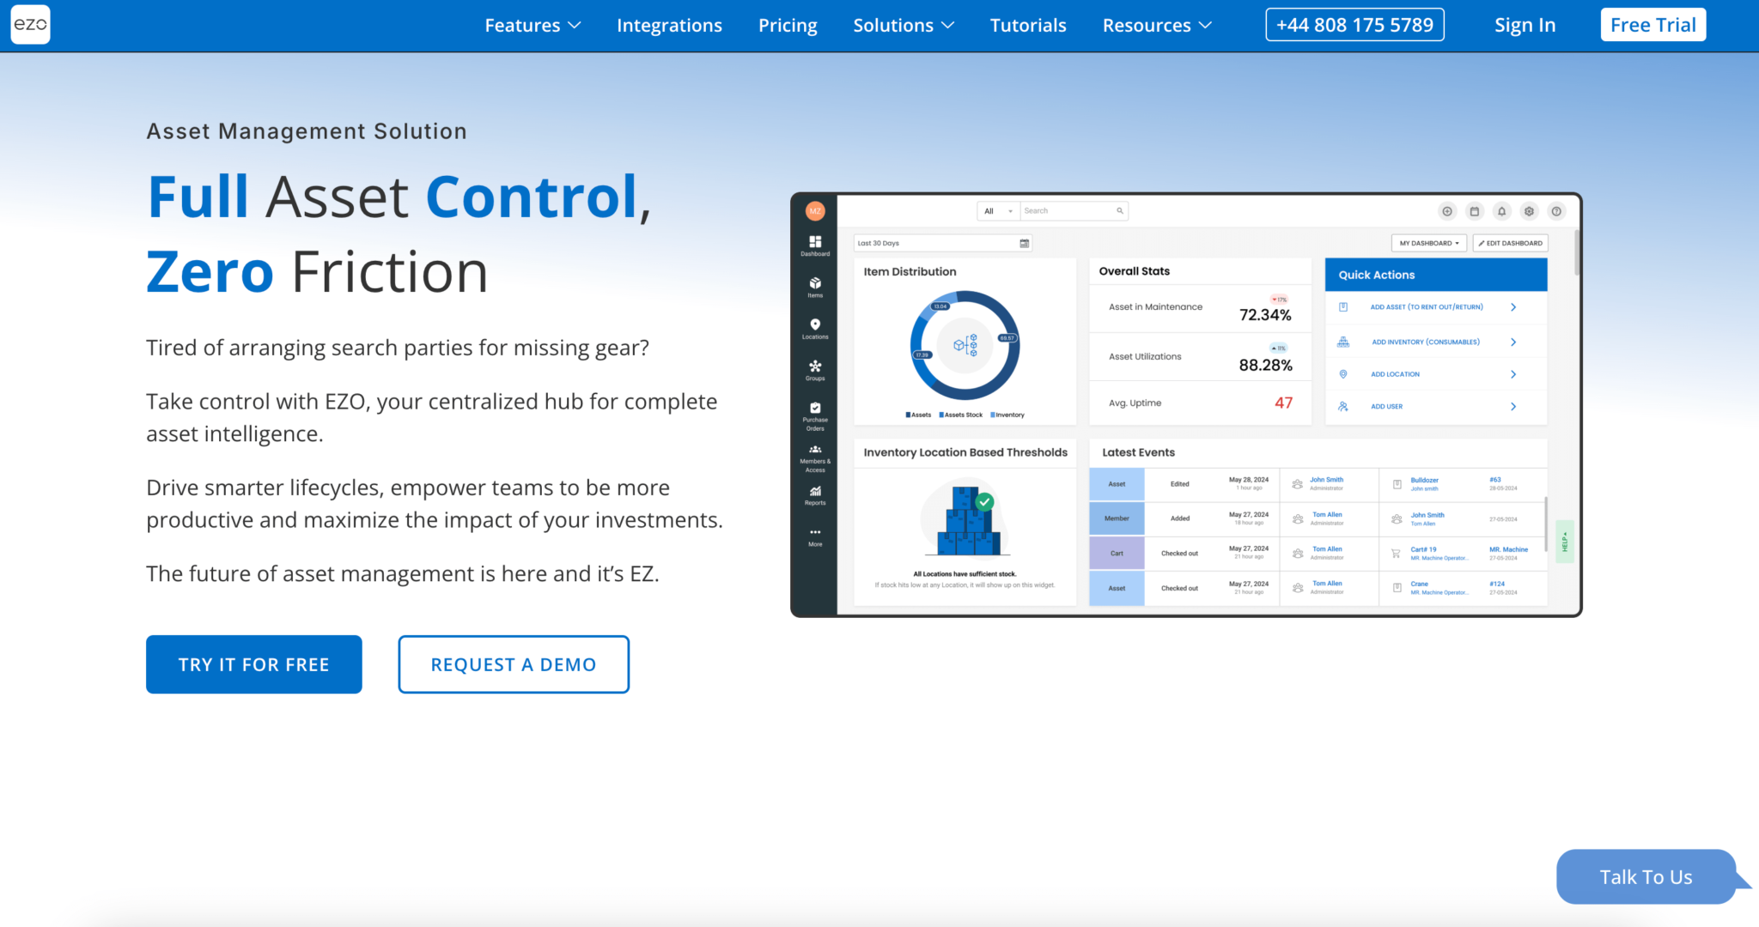Open Members & Access icon in sidebar
Image resolution: width=1759 pixels, height=927 pixels.
click(815, 449)
